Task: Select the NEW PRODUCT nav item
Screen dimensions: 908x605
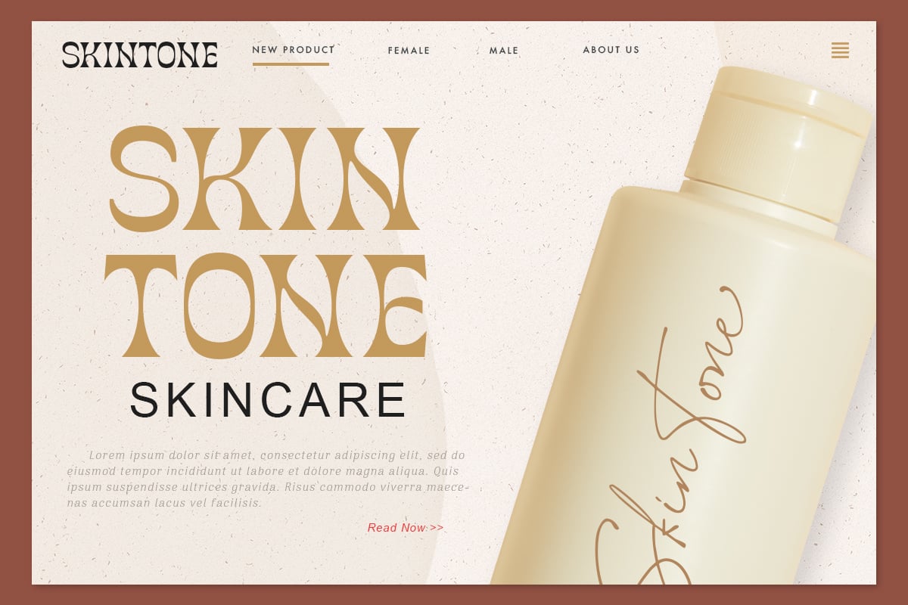Action: click(x=294, y=50)
